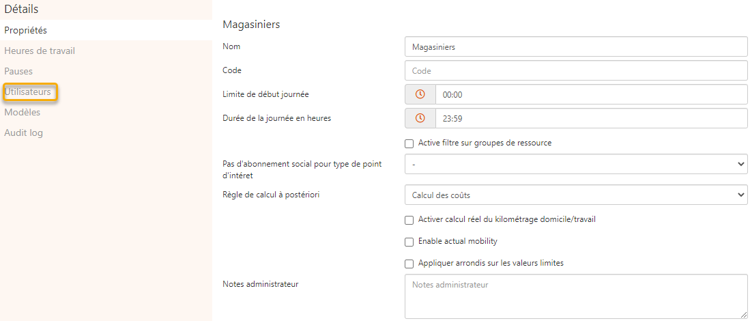
Task: Click the clock icon for Limite de début journée
Action: [x=420, y=94]
